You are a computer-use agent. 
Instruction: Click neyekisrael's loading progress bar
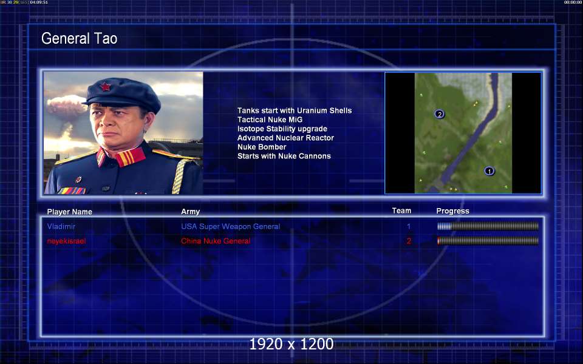[x=488, y=241]
